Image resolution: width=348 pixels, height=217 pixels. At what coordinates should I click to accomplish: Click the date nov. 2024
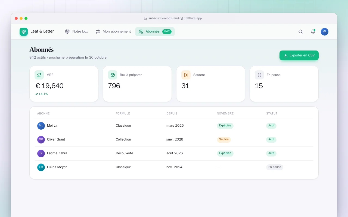[x=174, y=167]
